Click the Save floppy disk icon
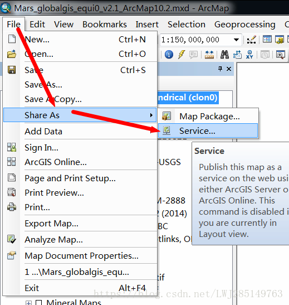Screen dimensions: 289x305 (x=12, y=70)
